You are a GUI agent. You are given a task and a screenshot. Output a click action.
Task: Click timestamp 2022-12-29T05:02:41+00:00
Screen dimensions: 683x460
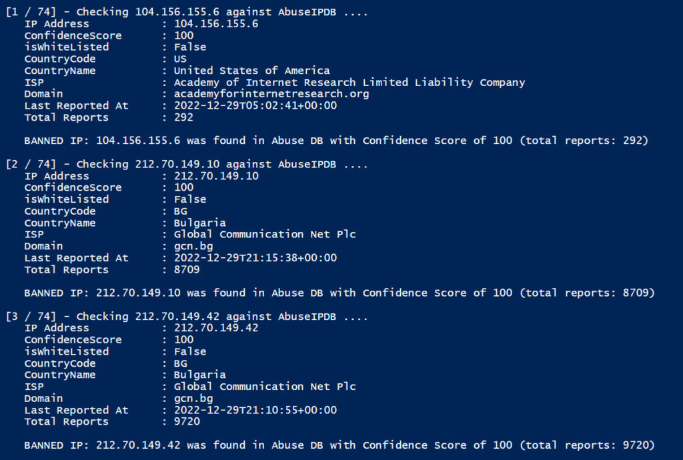[255, 106]
